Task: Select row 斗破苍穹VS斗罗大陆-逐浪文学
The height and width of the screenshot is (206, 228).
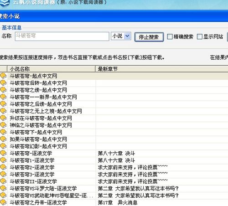Action: (x=114, y=189)
